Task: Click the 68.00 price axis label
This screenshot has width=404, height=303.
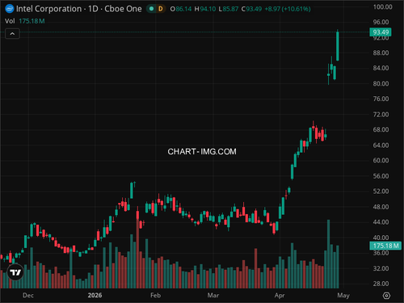Action: (381, 130)
